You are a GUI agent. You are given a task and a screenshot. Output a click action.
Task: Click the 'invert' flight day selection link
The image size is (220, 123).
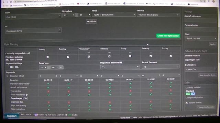pos(19,60)
